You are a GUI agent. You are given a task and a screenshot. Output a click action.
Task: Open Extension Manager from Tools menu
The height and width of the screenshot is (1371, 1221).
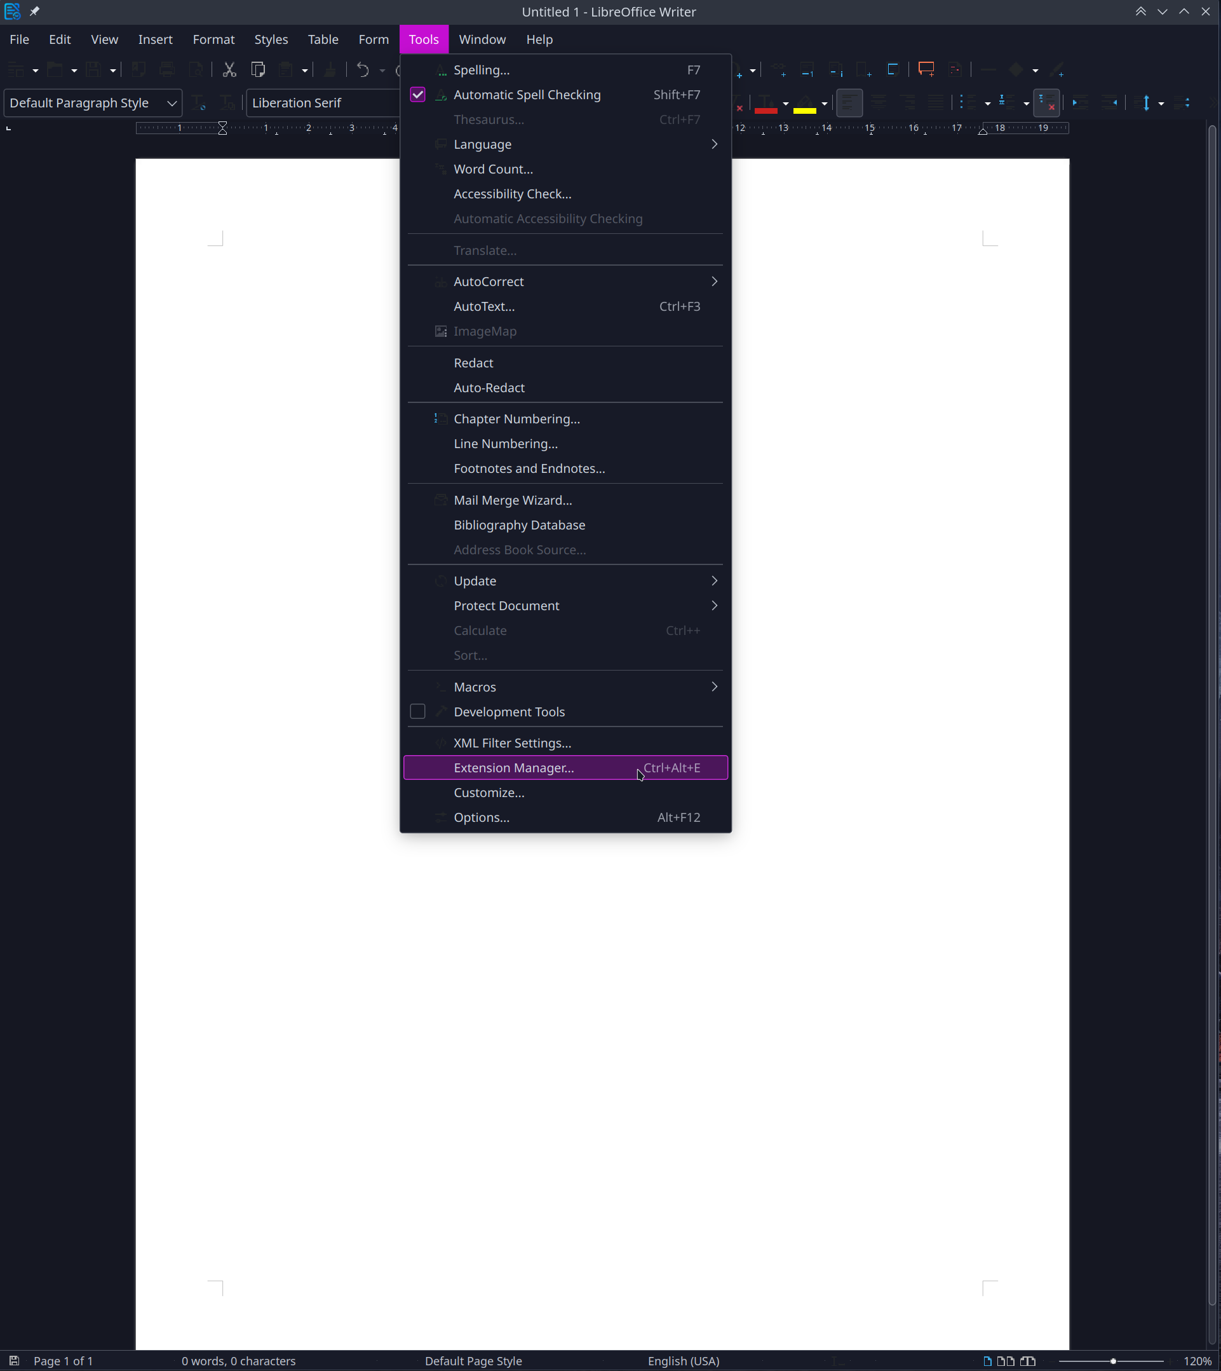click(x=513, y=768)
